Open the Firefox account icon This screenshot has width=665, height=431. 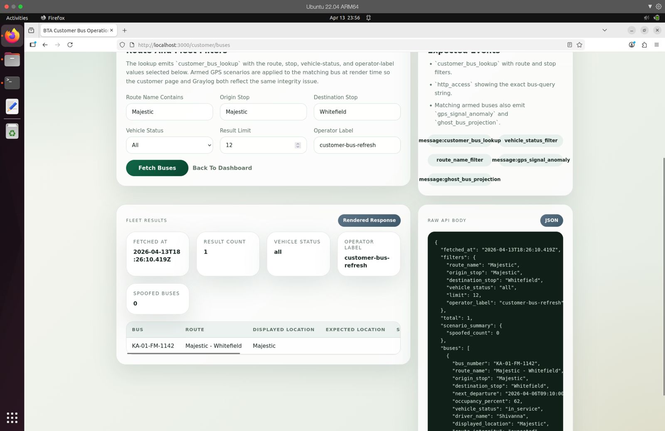point(632,45)
